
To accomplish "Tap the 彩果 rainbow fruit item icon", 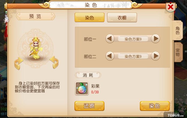I will pos(82,88).
